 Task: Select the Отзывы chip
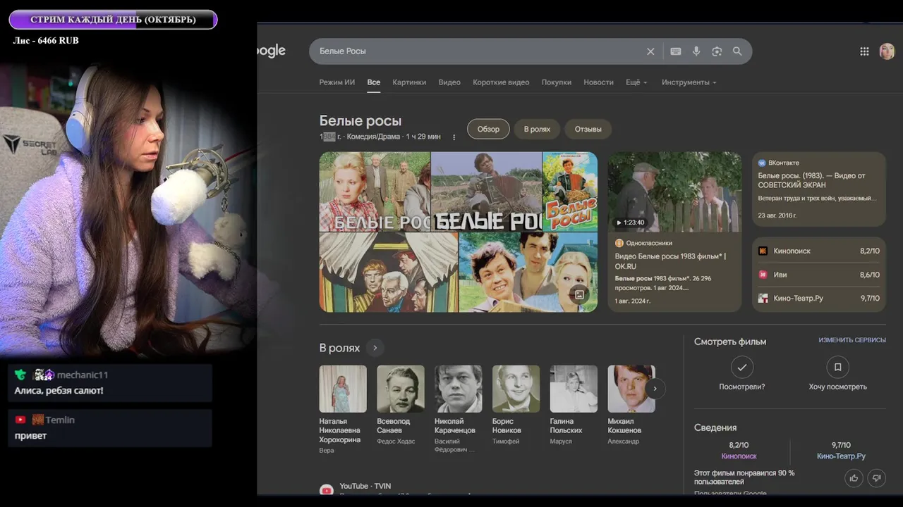point(588,129)
